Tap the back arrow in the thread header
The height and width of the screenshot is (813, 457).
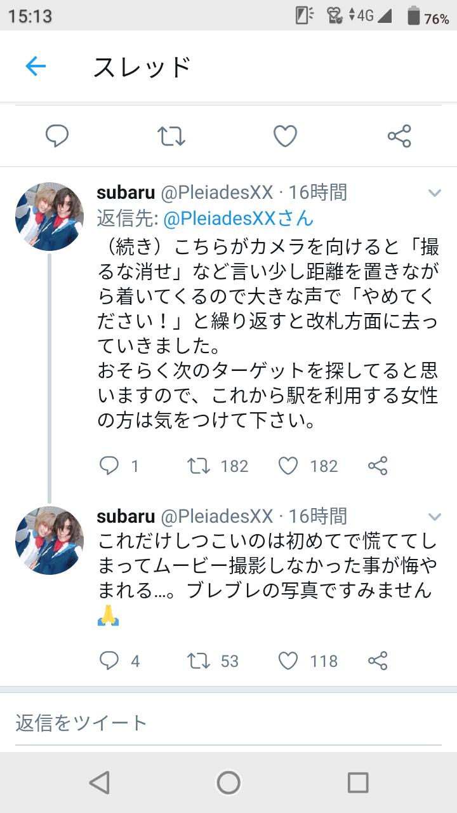pos(36,66)
